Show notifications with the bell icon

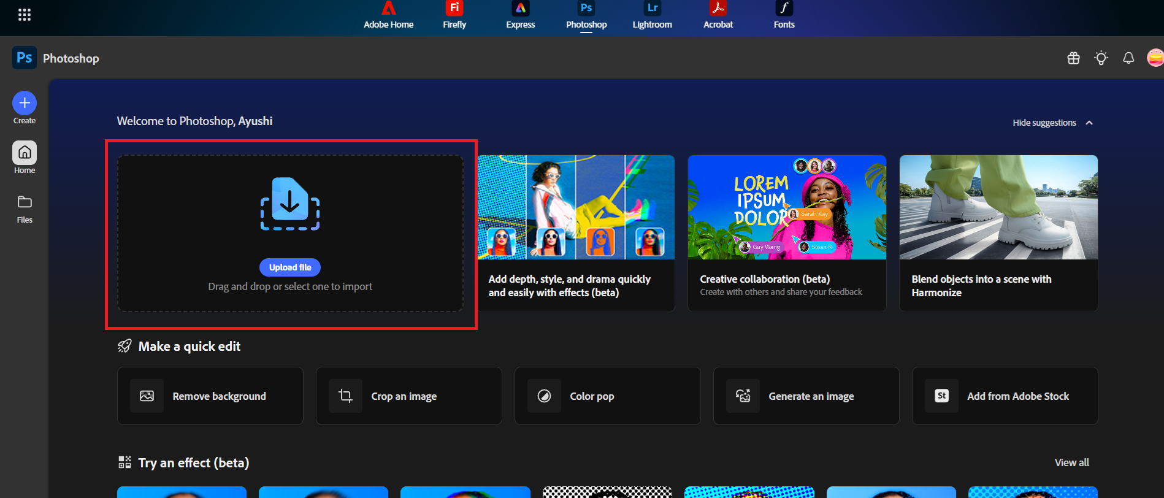pyautogui.click(x=1128, y=58)
